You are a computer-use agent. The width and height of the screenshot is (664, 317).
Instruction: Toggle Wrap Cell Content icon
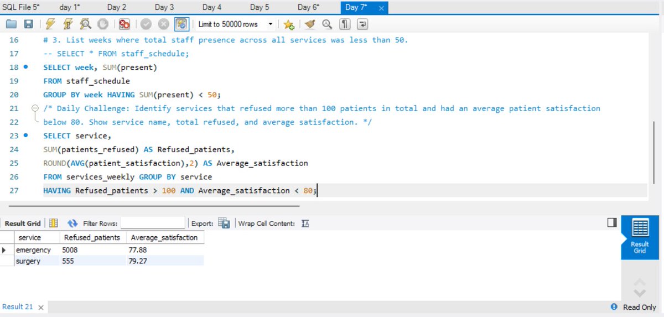tap(305, 224)
